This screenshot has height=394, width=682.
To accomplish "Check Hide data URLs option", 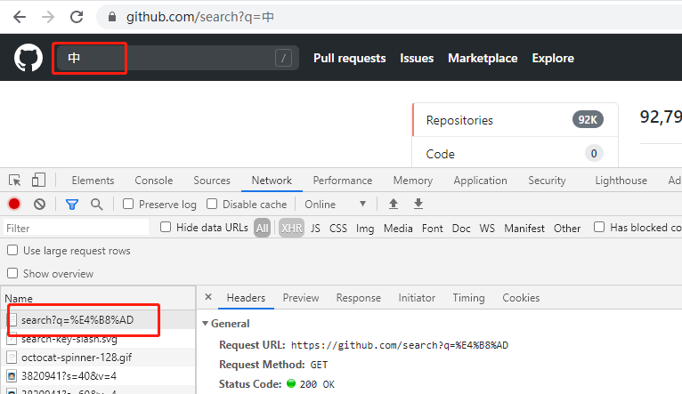I will tap(166, 227).
